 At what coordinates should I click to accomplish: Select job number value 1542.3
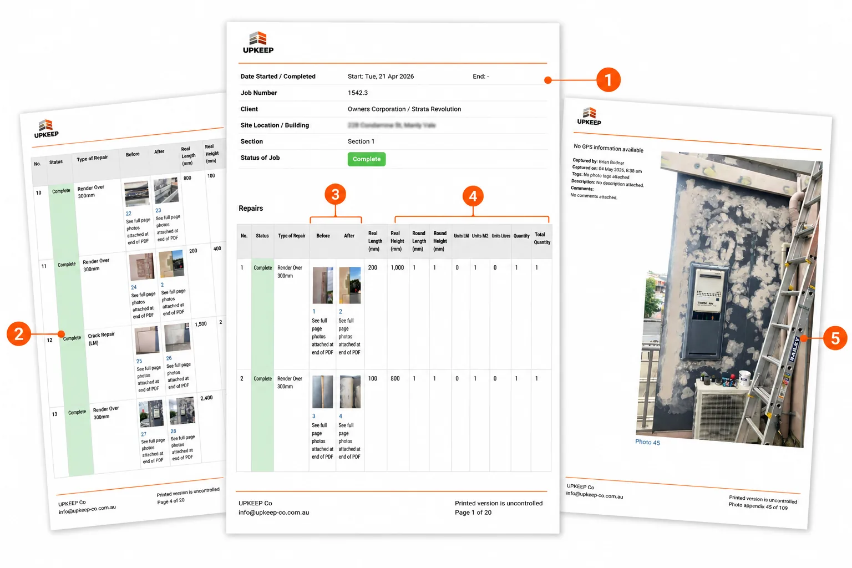(x=358, y=93)
